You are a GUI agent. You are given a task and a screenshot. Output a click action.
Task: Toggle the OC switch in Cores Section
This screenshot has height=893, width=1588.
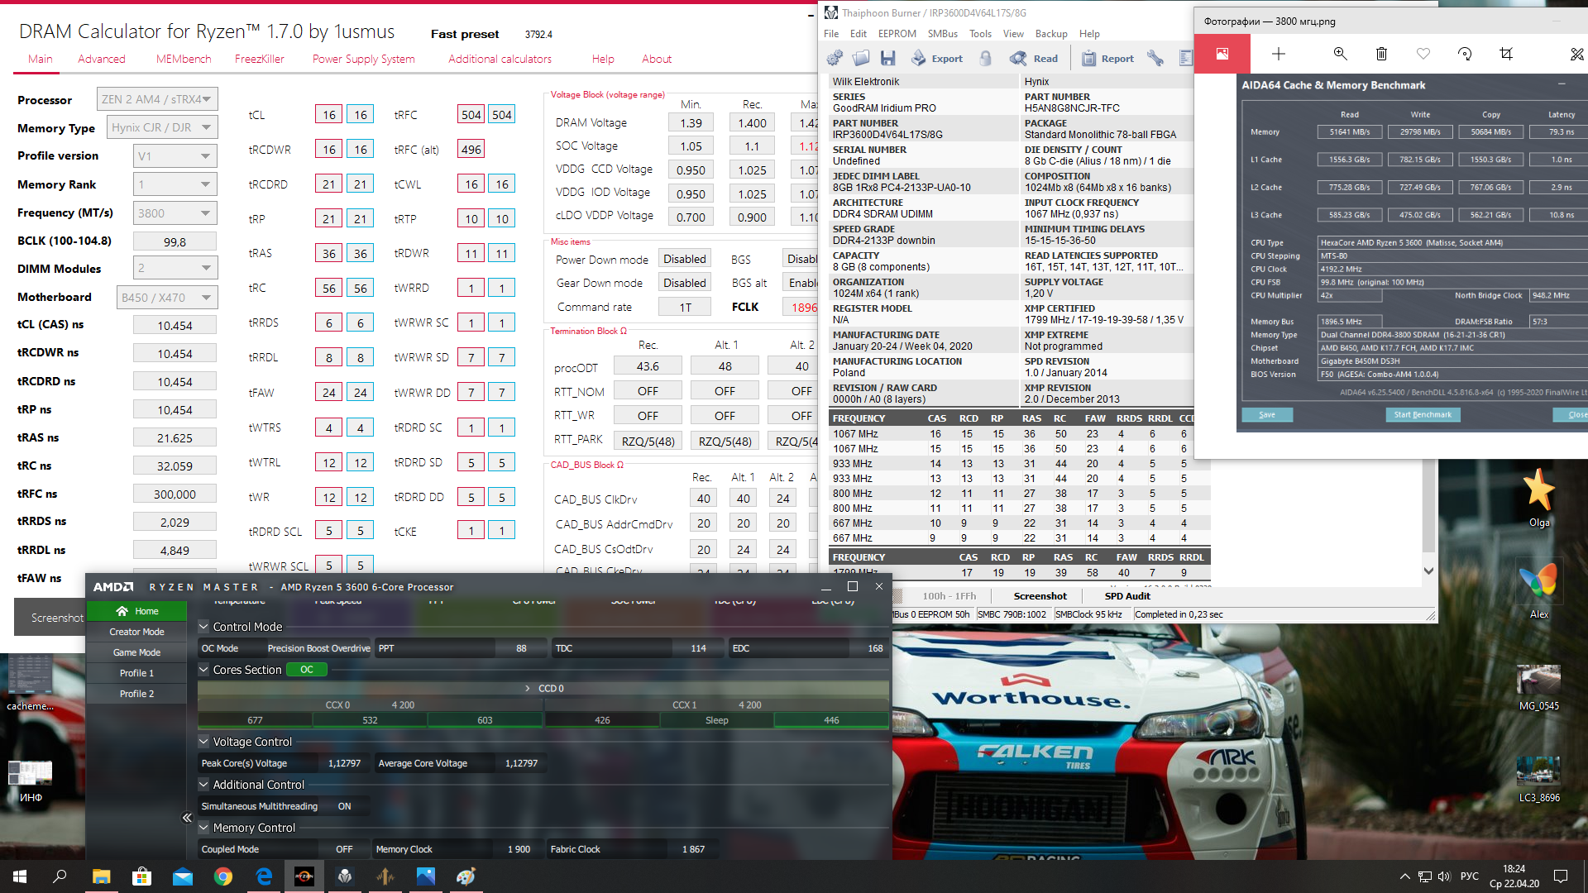click(306, 670)
